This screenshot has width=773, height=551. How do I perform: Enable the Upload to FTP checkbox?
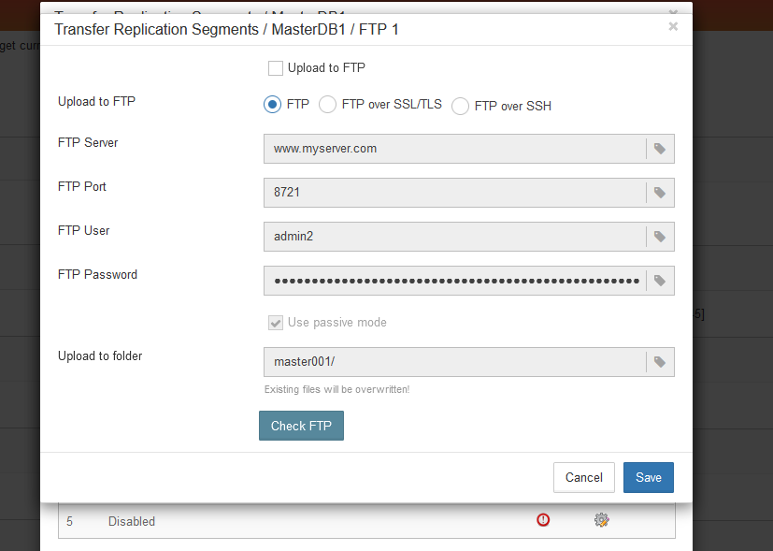click(x=276, y=68)
